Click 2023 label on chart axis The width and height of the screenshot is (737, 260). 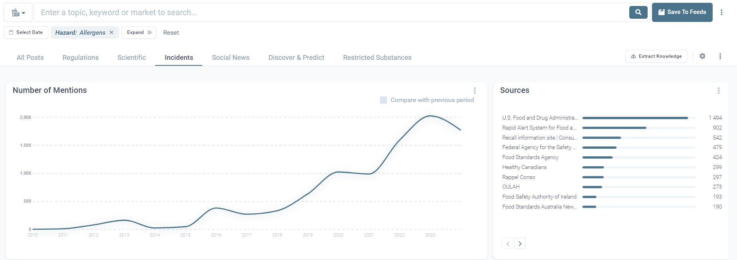click(x=430, y=235)
